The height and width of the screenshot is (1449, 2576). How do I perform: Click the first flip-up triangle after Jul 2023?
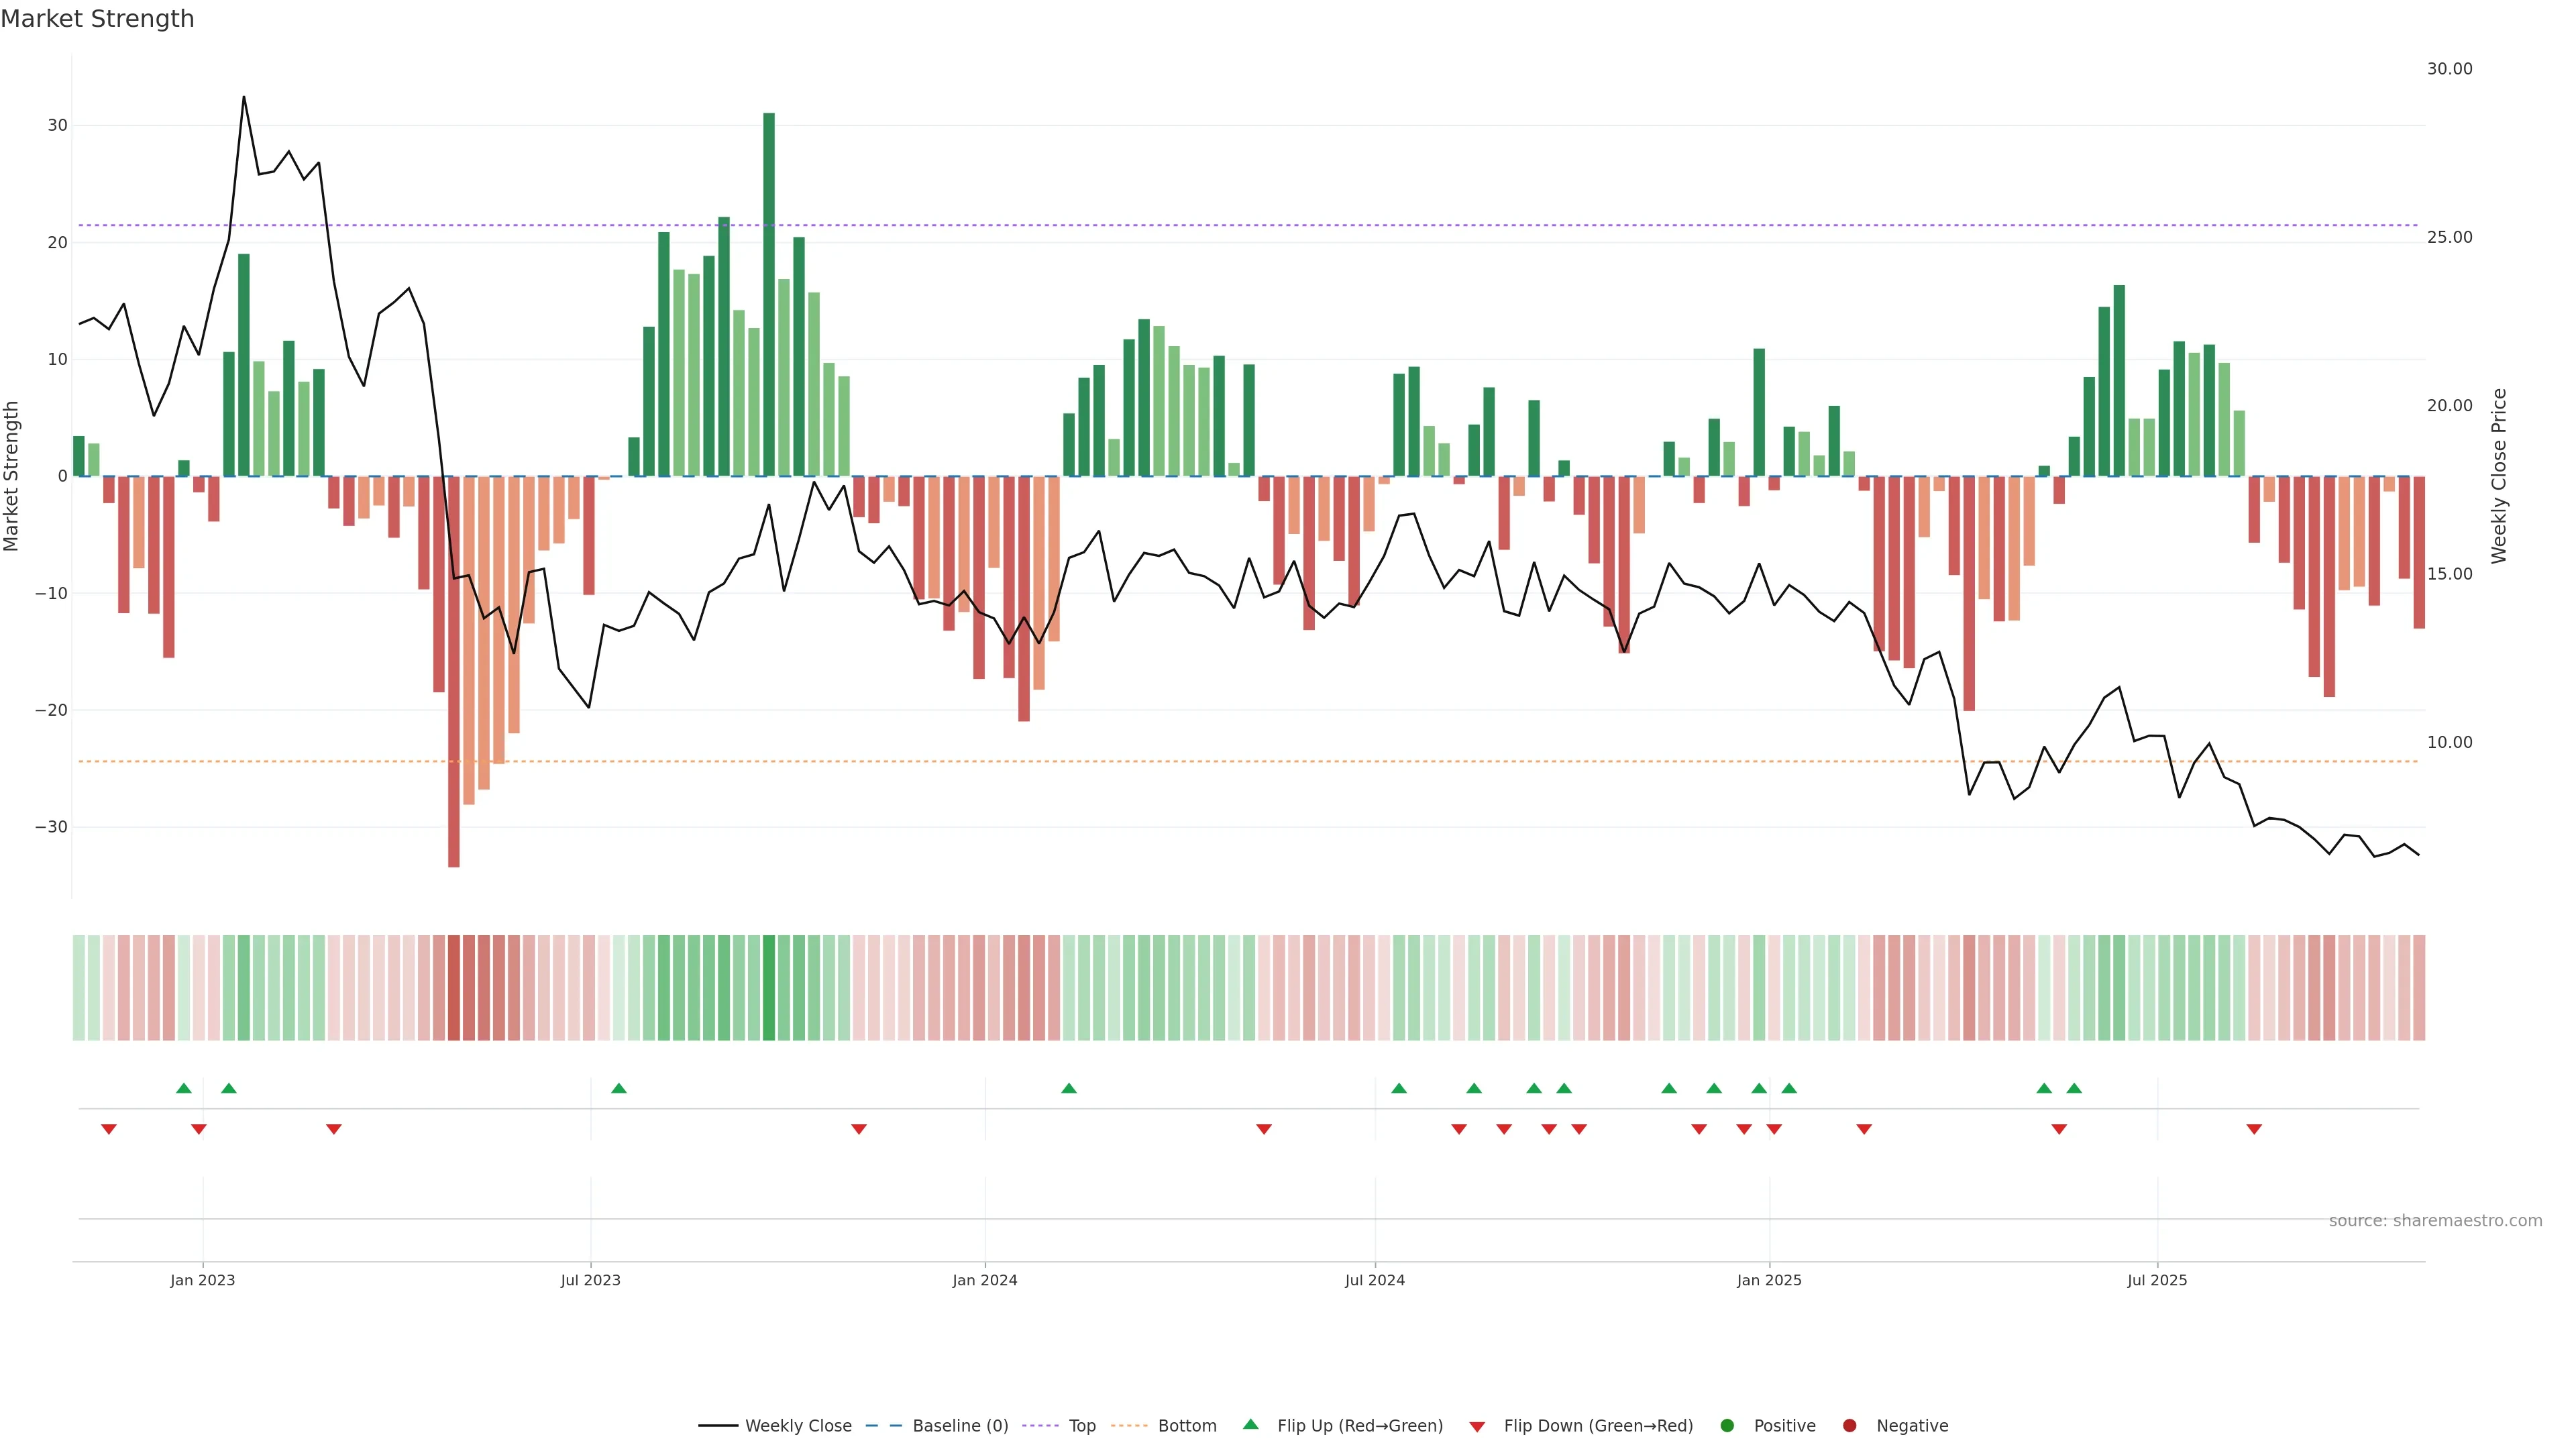619,1088
